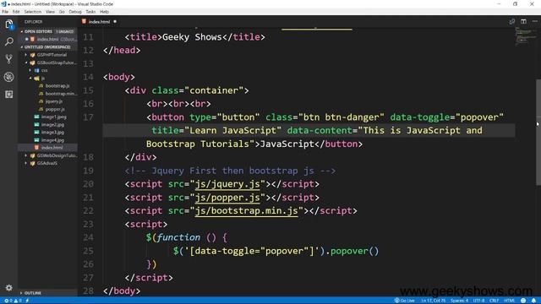The image size is (541, 304).
Task: Collapse the GSBootStrapTutor folder
Action: (26, 62)
